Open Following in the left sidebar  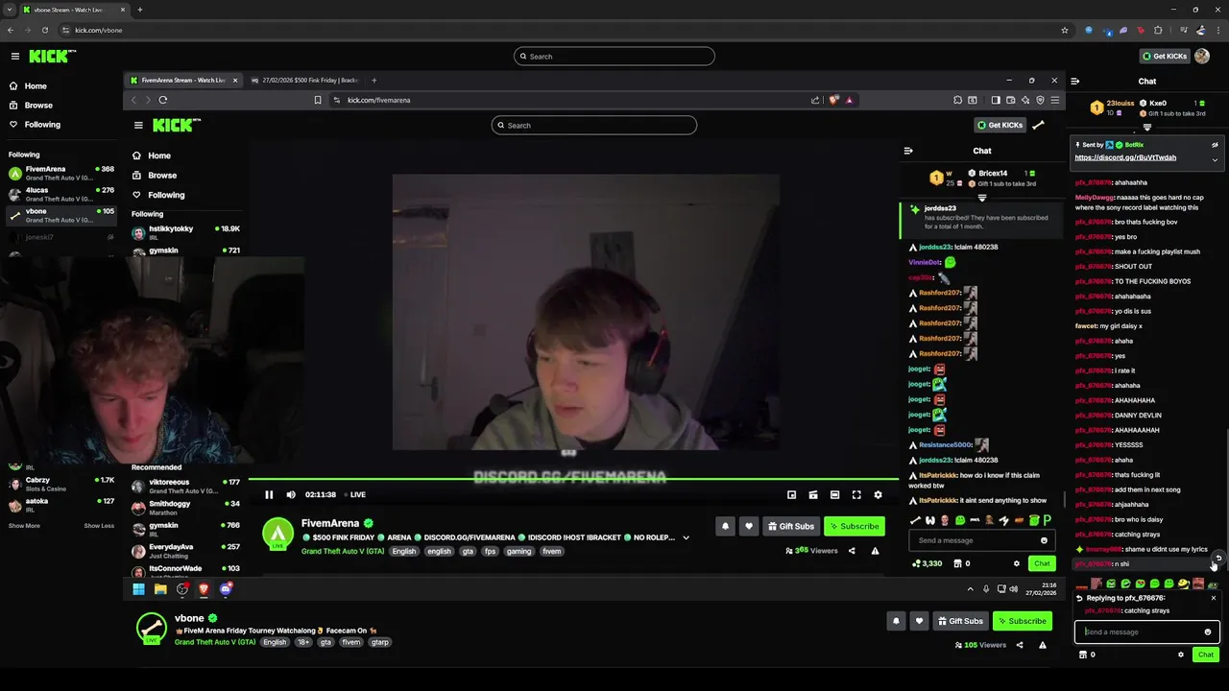42,125
